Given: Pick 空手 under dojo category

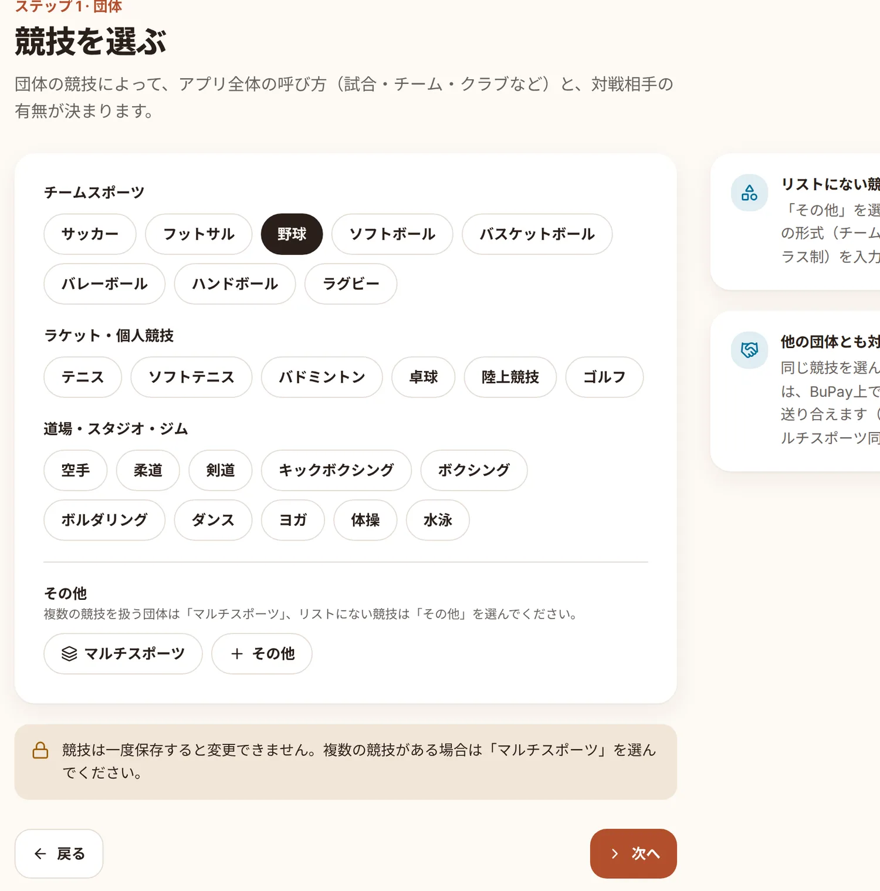Looking at the screenshot, I should pyautogui.click(x=76, y=470).
